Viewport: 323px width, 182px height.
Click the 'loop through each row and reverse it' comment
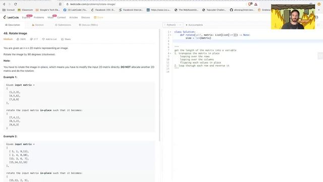(x=202, y=66)
